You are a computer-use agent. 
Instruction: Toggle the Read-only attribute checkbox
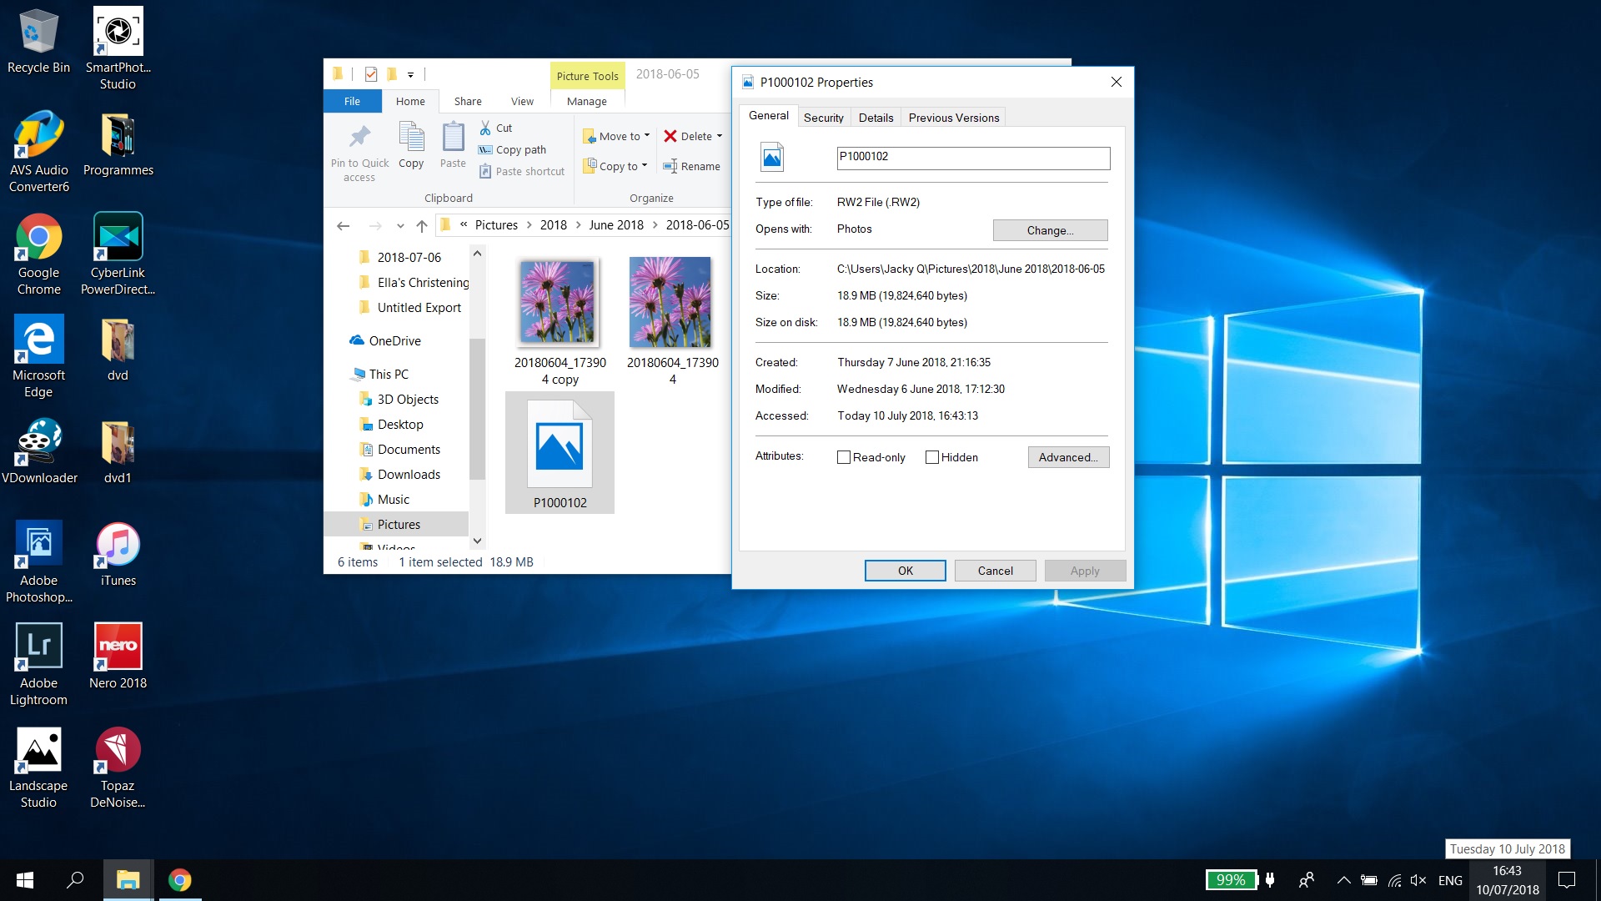(x=843, y=456)
